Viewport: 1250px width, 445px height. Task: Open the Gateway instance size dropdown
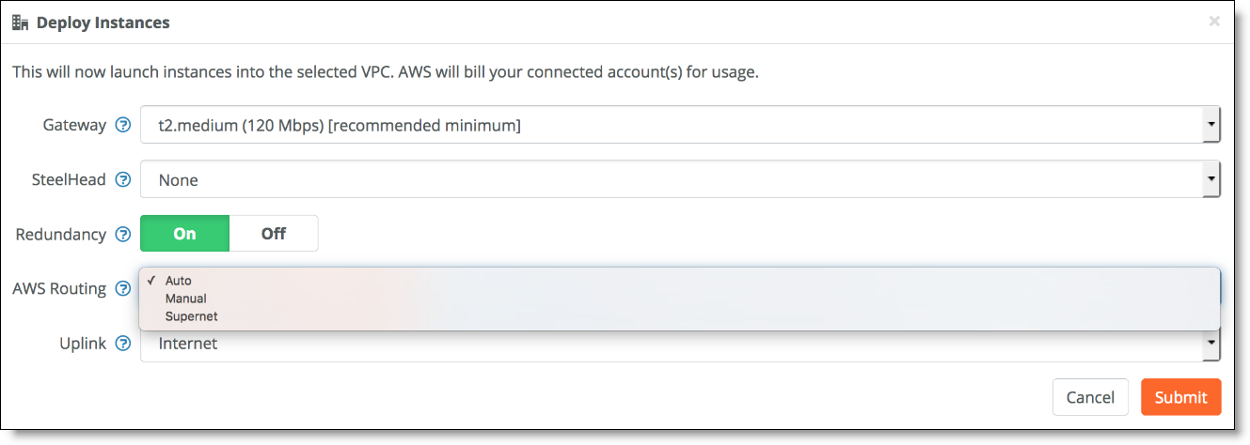tap(680, 124)
